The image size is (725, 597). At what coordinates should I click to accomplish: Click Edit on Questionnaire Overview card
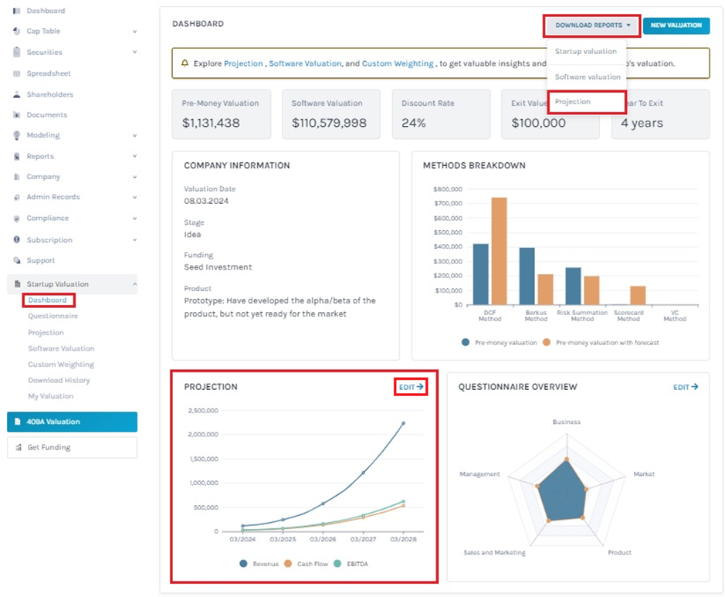(686, 387)
